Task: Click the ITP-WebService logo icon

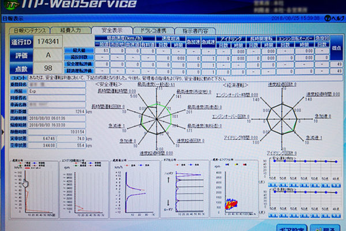Action: (x=10, y=6)
